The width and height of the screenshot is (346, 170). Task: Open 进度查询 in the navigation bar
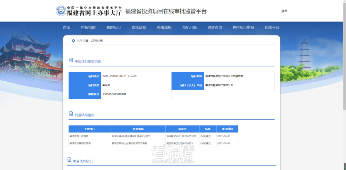[x=215, y=28]
